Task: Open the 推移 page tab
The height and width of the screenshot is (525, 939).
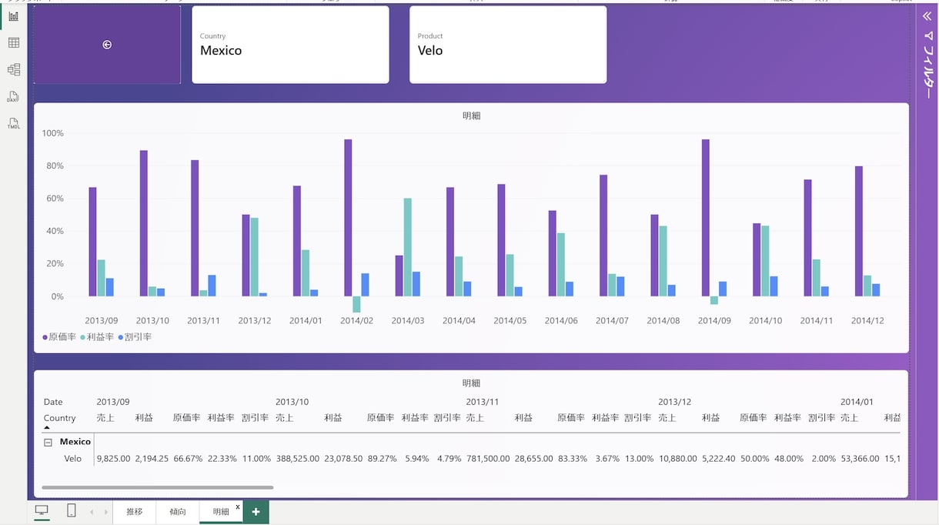Action: 135,512
